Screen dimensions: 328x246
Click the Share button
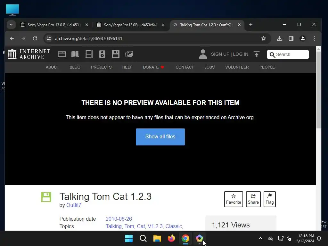coord(253,199)
